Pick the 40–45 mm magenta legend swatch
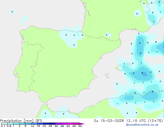The height and width of the screenshot is (127, 164). (70, 124)
